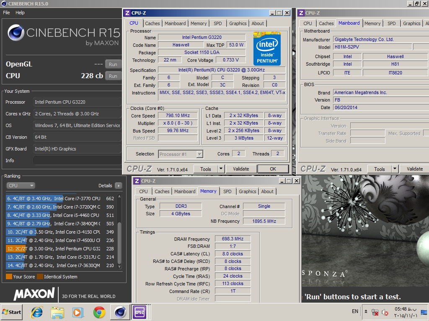Click the Z icon in the Mainboard CPU-Z window
429x321 pixels.
pos(301,13)
